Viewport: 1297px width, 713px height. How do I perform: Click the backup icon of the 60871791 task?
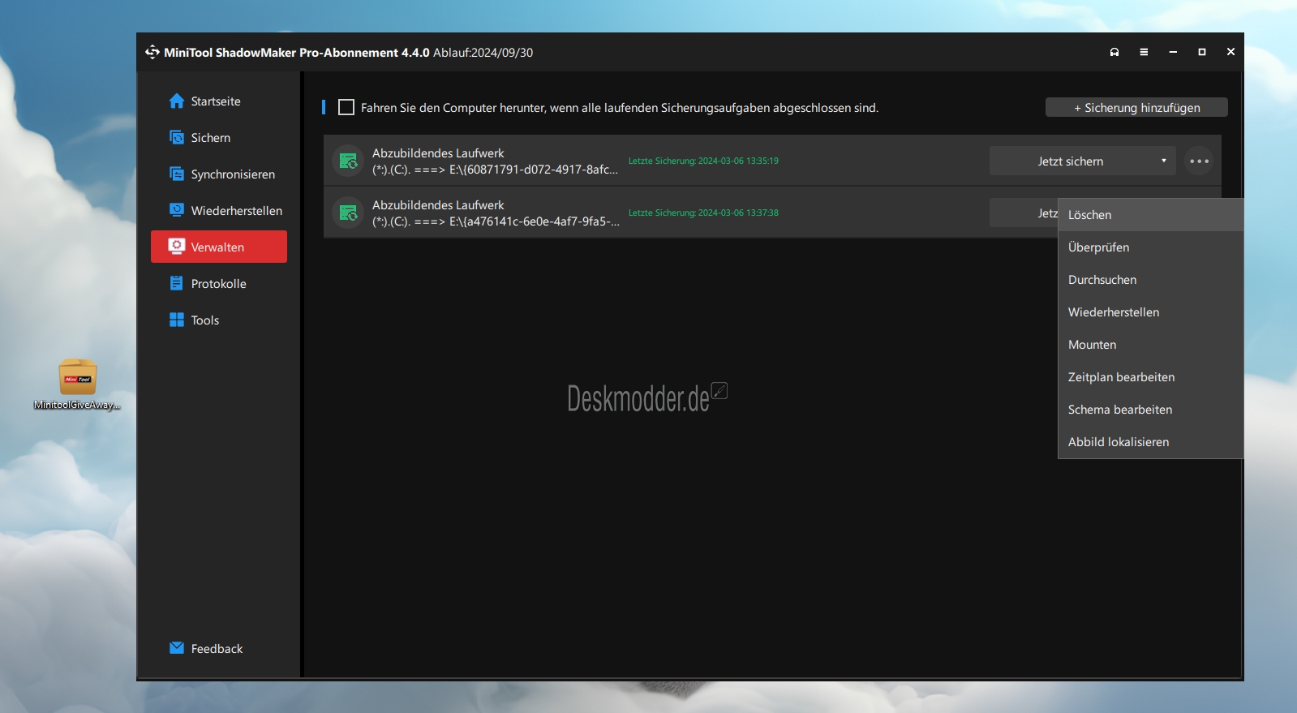pos(349,161)
